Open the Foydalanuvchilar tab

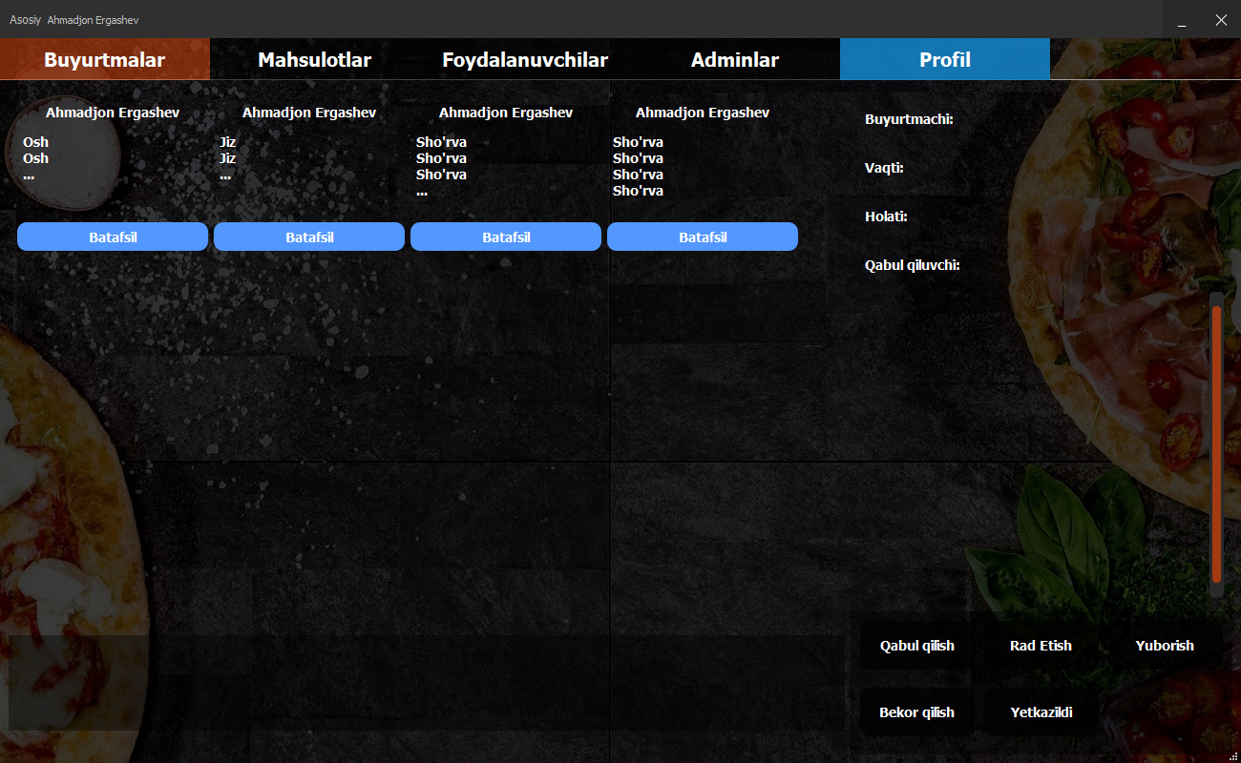point(524,58)
